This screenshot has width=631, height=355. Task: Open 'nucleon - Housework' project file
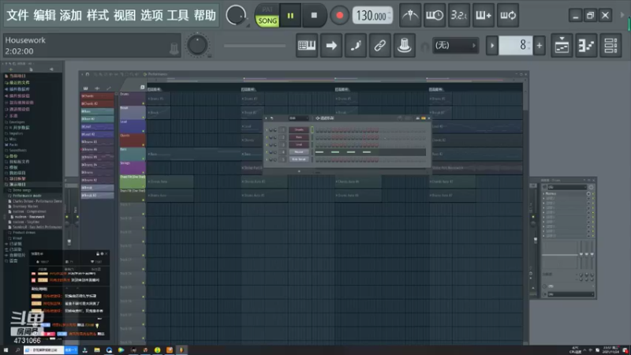coord(29,216)
